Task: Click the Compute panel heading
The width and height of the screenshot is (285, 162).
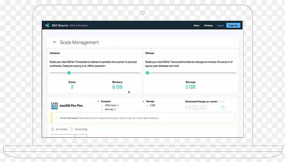Action: tap(55, 53)
